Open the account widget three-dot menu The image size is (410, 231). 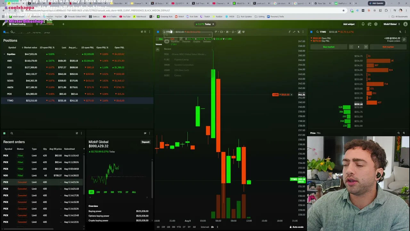point(149,133)
